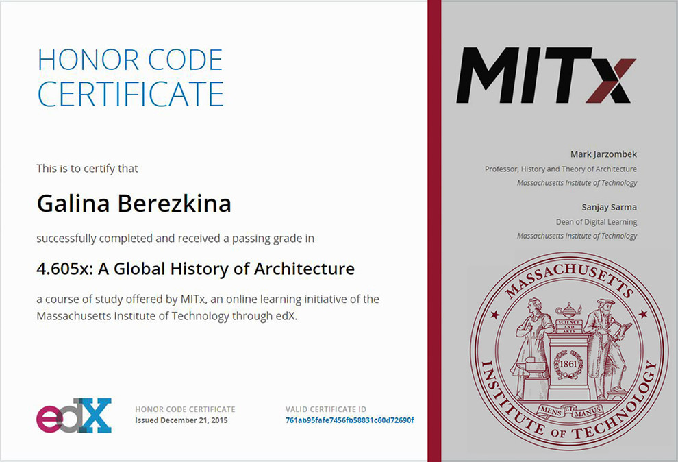Screen dimensions: 678x462
Task: Open certificate ID 761ab95fafe7456fb58831c60d72690f link
Action: click(349, 420)
